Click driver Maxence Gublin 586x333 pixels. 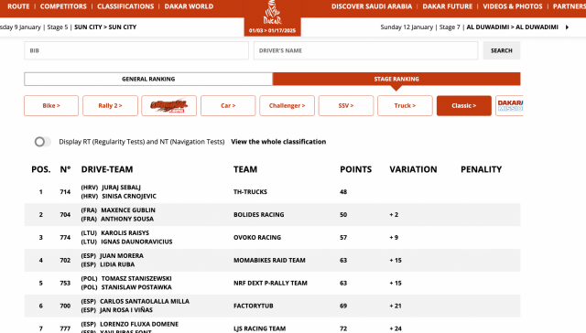(128, 210)
